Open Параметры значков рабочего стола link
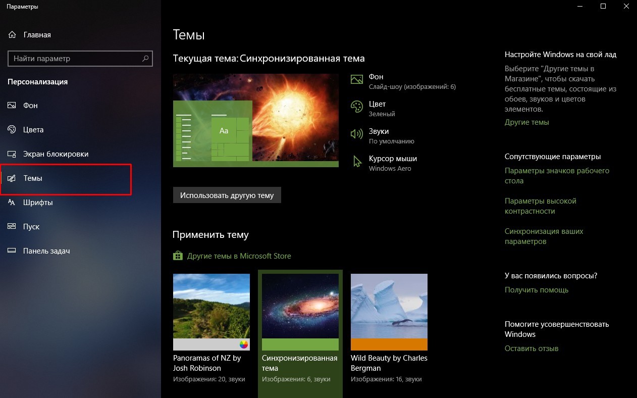This screenshot has height=398, width=637. [557, 176]
